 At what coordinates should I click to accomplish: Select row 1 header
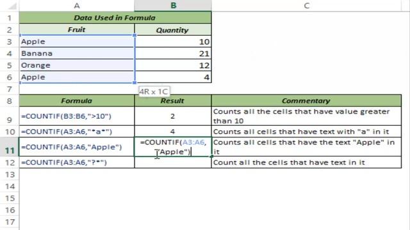pos(10,18)
